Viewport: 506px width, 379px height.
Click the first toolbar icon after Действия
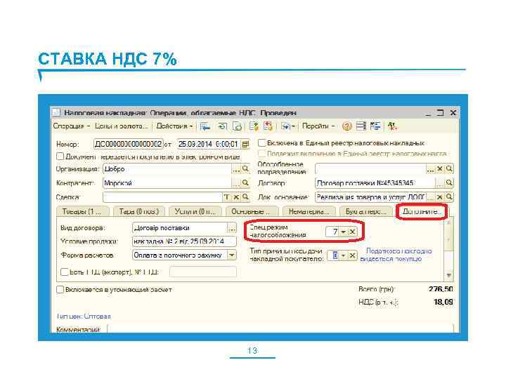pos(205,126)
